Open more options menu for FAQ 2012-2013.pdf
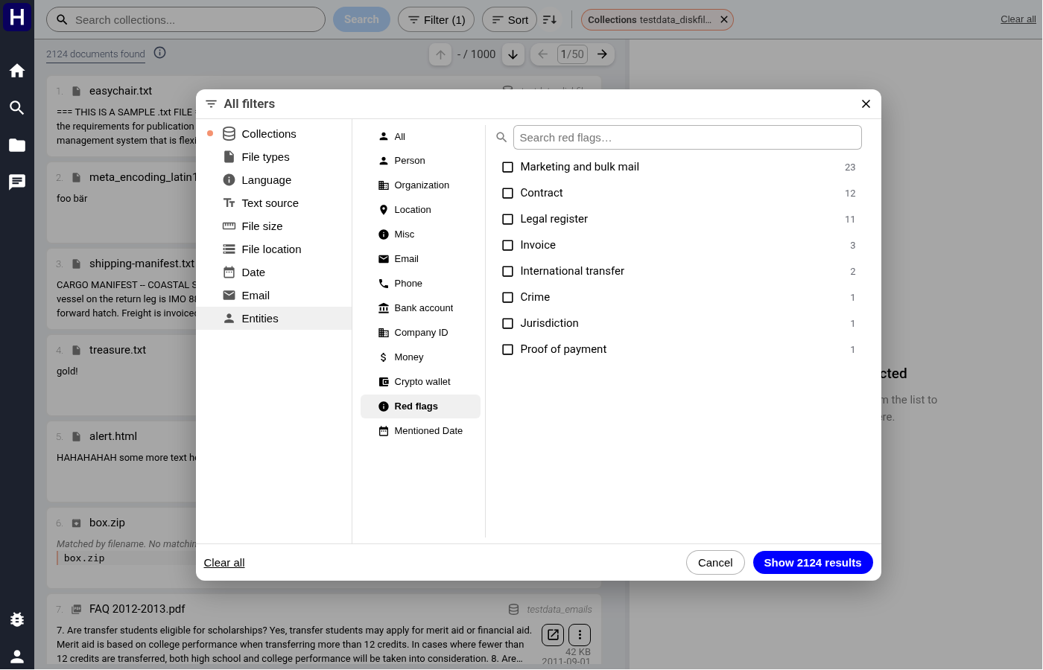Screen dimensions: 1043x670 (580, 635)
